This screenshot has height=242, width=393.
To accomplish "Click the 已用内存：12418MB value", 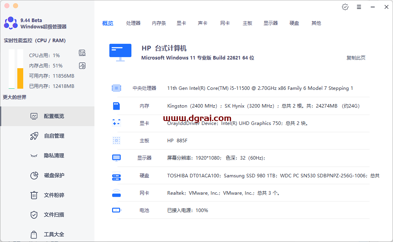I will (52, 86).
